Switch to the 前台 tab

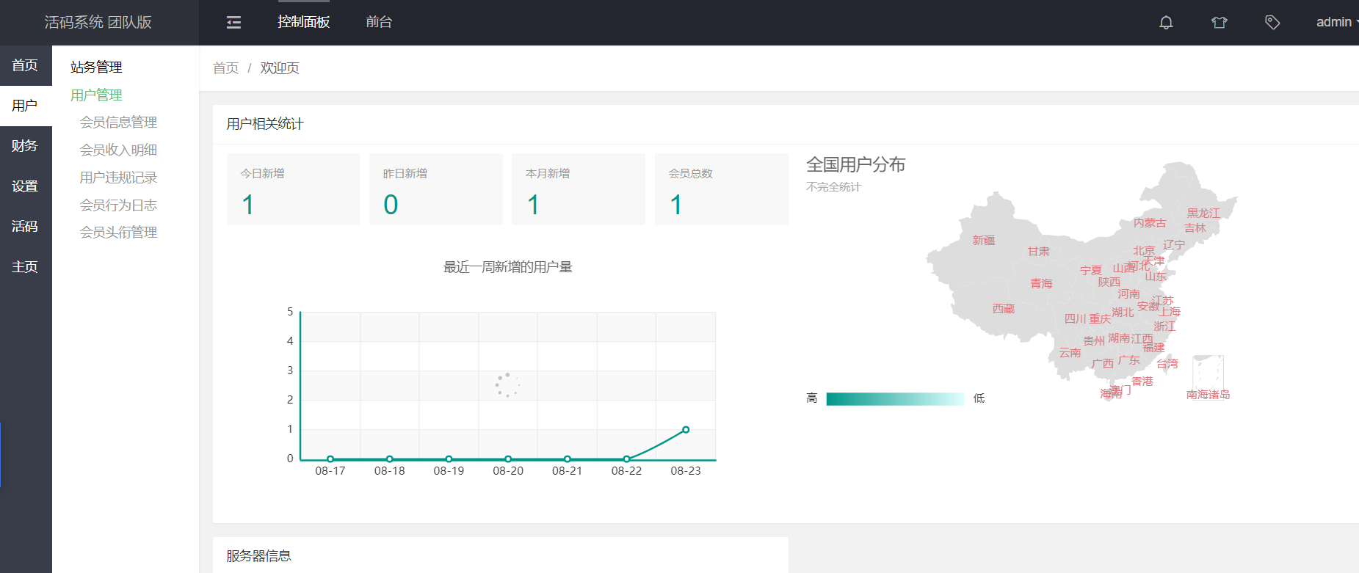(379, 22)
